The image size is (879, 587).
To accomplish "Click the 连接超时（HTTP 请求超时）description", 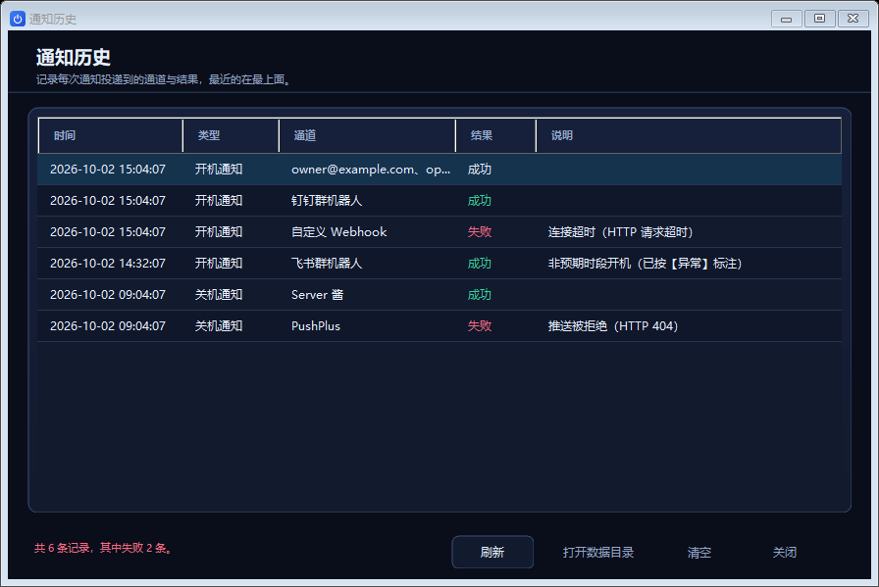I will (621, 232).
